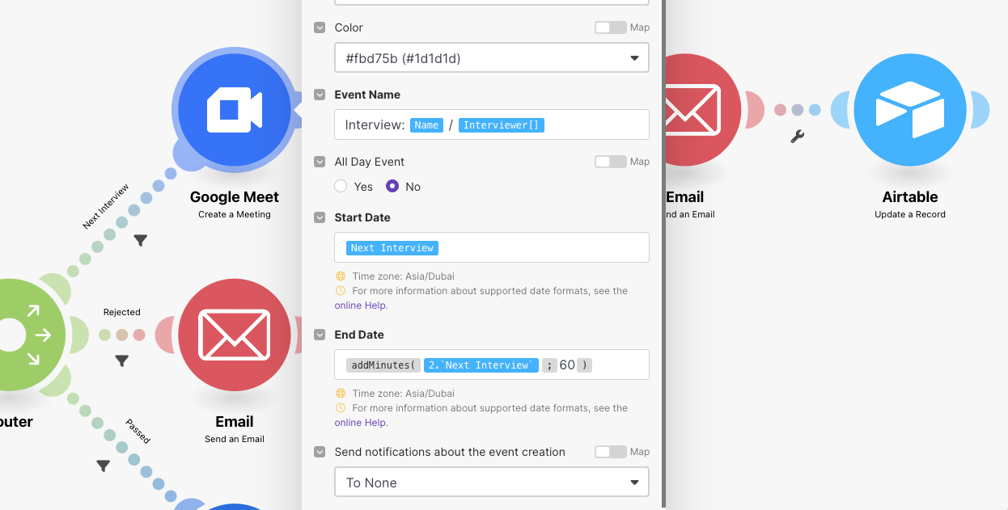Enable the Map switch for Color
1008x510 pixels.
click(611, 27)
